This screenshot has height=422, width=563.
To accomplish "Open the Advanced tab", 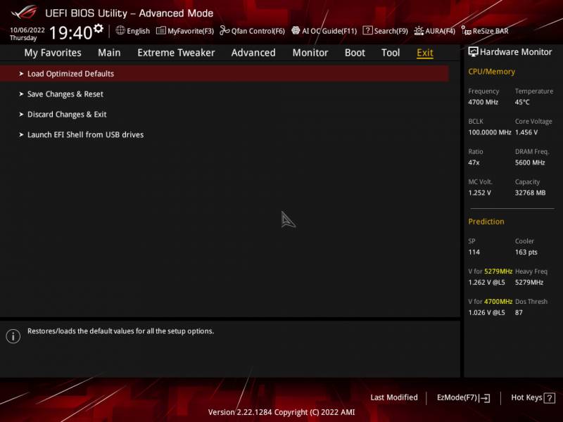I will (253, 53).
